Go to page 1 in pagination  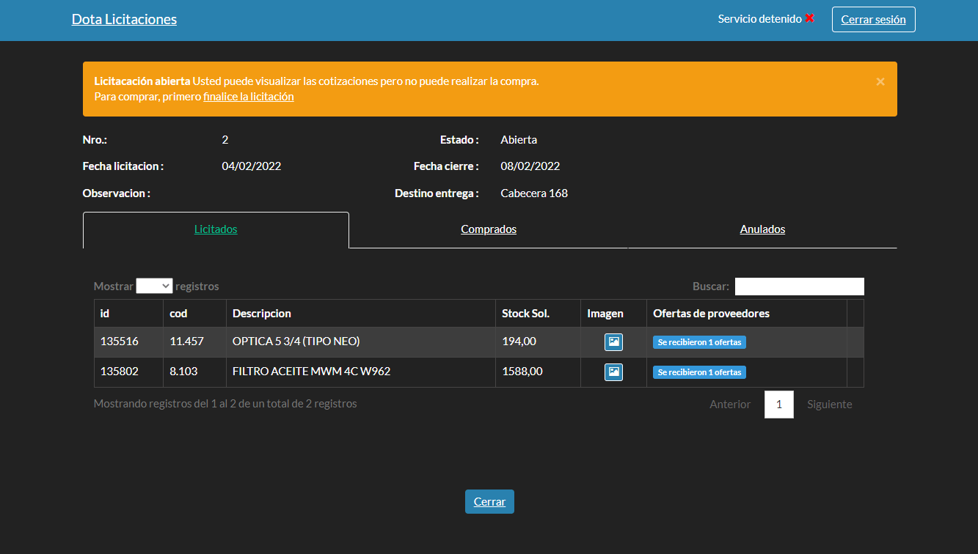click(778, 405)
